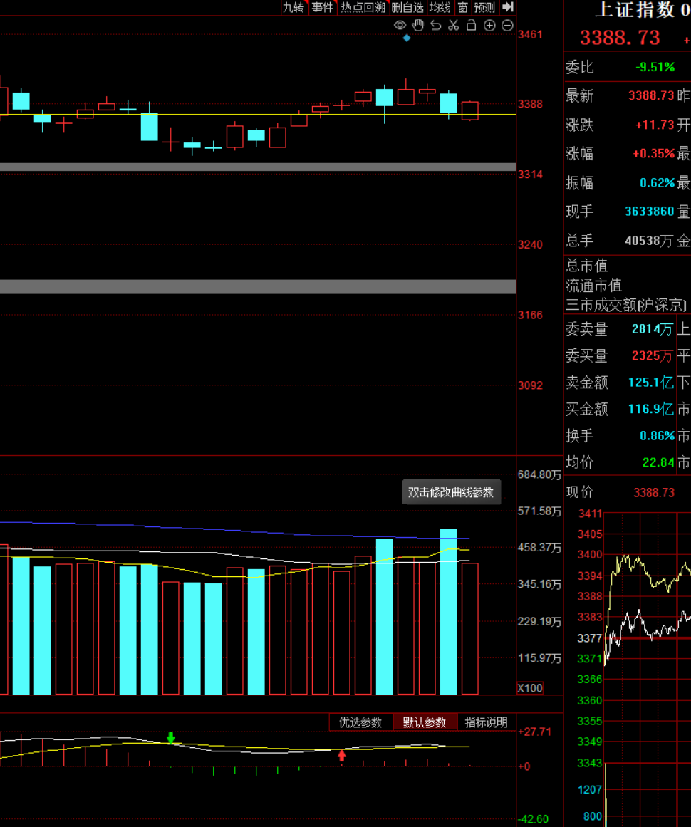Click the 上证指数 title
Image resolution: width=691 pixels, height=827 pixels.
point(635,9)
